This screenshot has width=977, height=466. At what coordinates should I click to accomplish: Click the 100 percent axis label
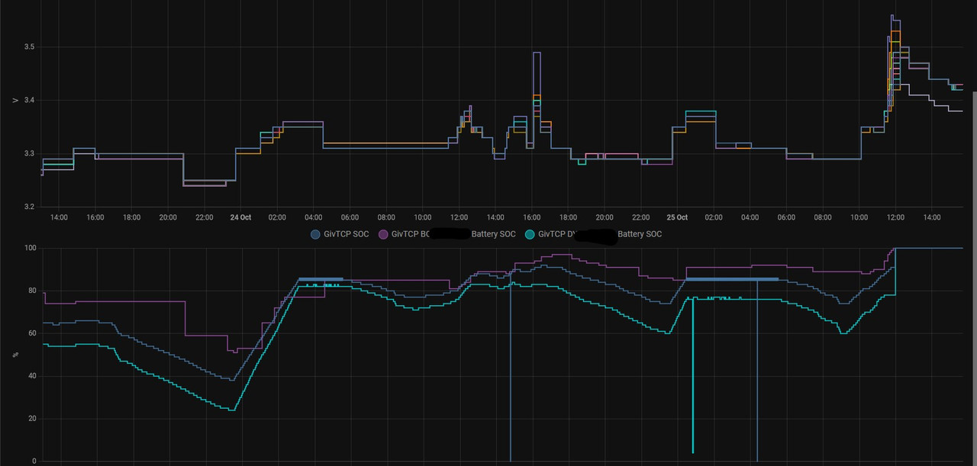tap(31, 248)
